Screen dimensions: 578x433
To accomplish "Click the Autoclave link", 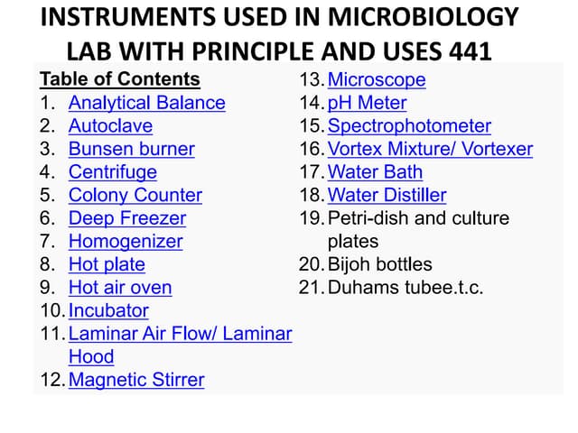I will (110, 125).
